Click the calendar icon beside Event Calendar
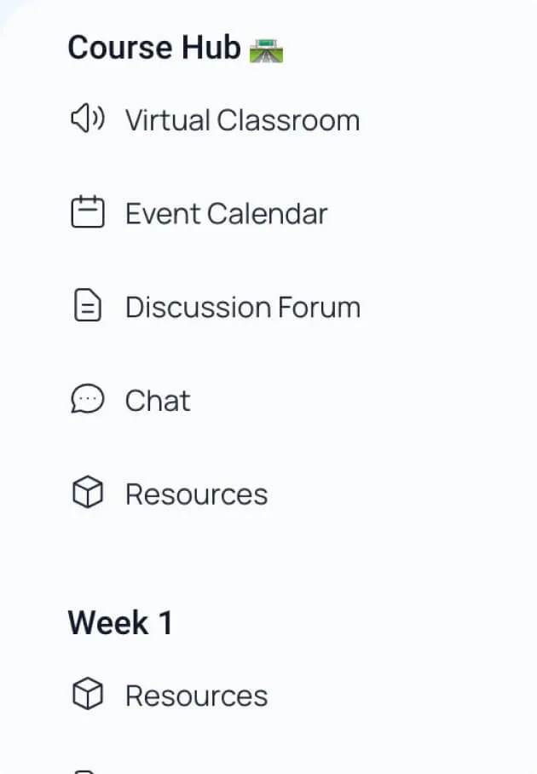 pos(86,213)
